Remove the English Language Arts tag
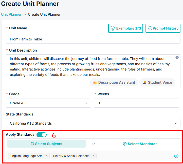This screenshot has width=183, height=164. pos(47,156)
